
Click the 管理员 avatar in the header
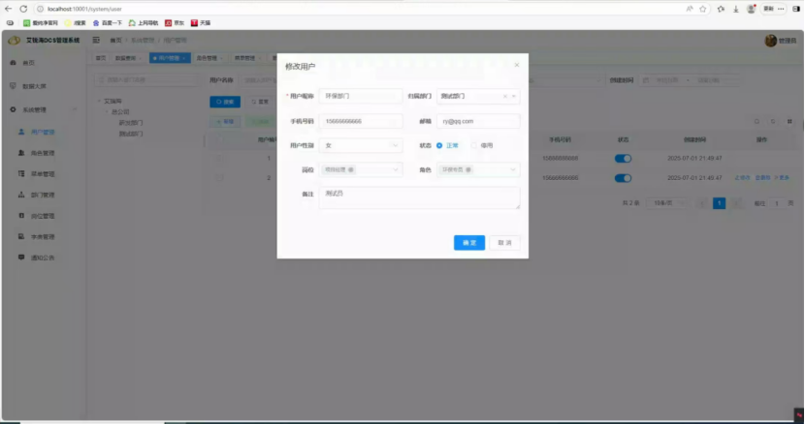(x=771, y=41)
